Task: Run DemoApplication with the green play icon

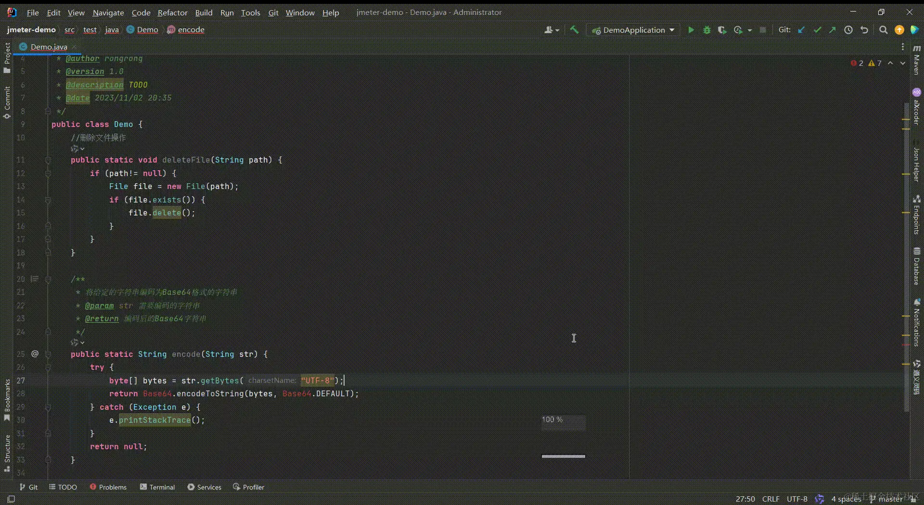Action: [x=691, y=30]
